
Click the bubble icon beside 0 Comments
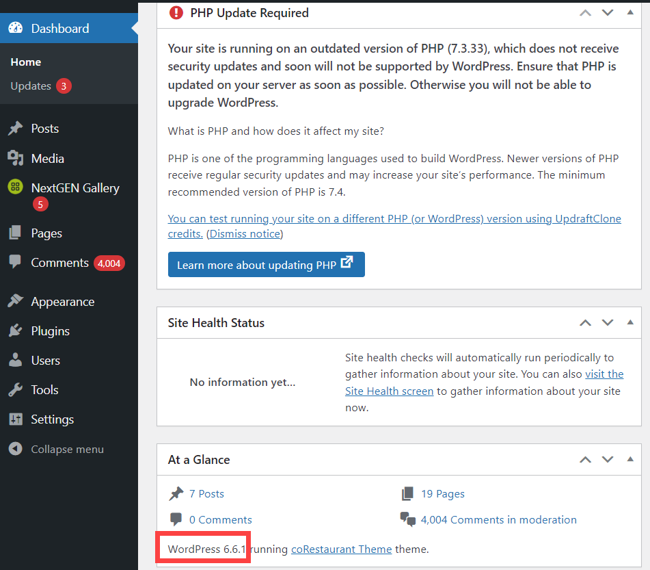176,519
